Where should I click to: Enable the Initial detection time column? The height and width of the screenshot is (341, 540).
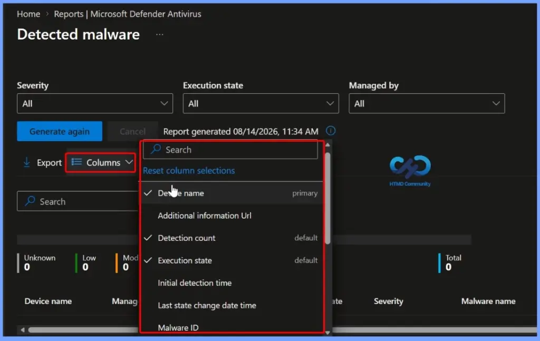231,283
